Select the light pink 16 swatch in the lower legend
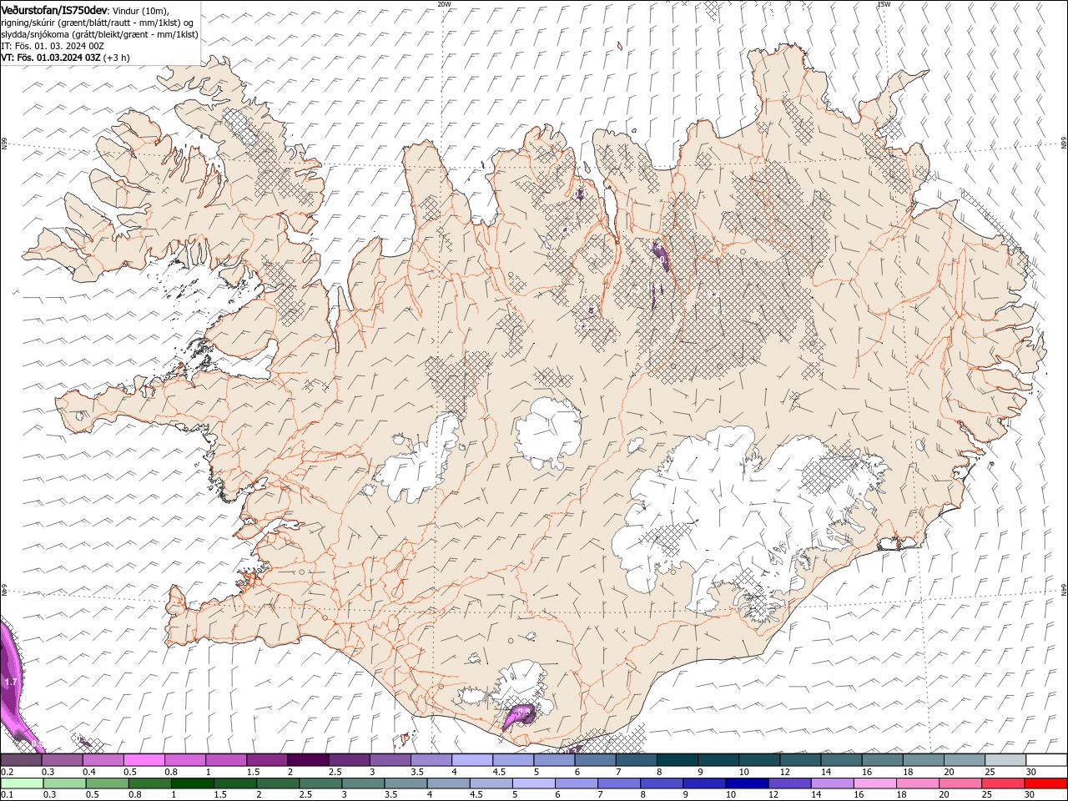This screenshot has height=801, width=1068. coord(874,783)
